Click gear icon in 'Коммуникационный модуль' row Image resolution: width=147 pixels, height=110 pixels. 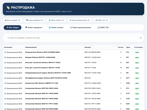[x=5, y=73]
